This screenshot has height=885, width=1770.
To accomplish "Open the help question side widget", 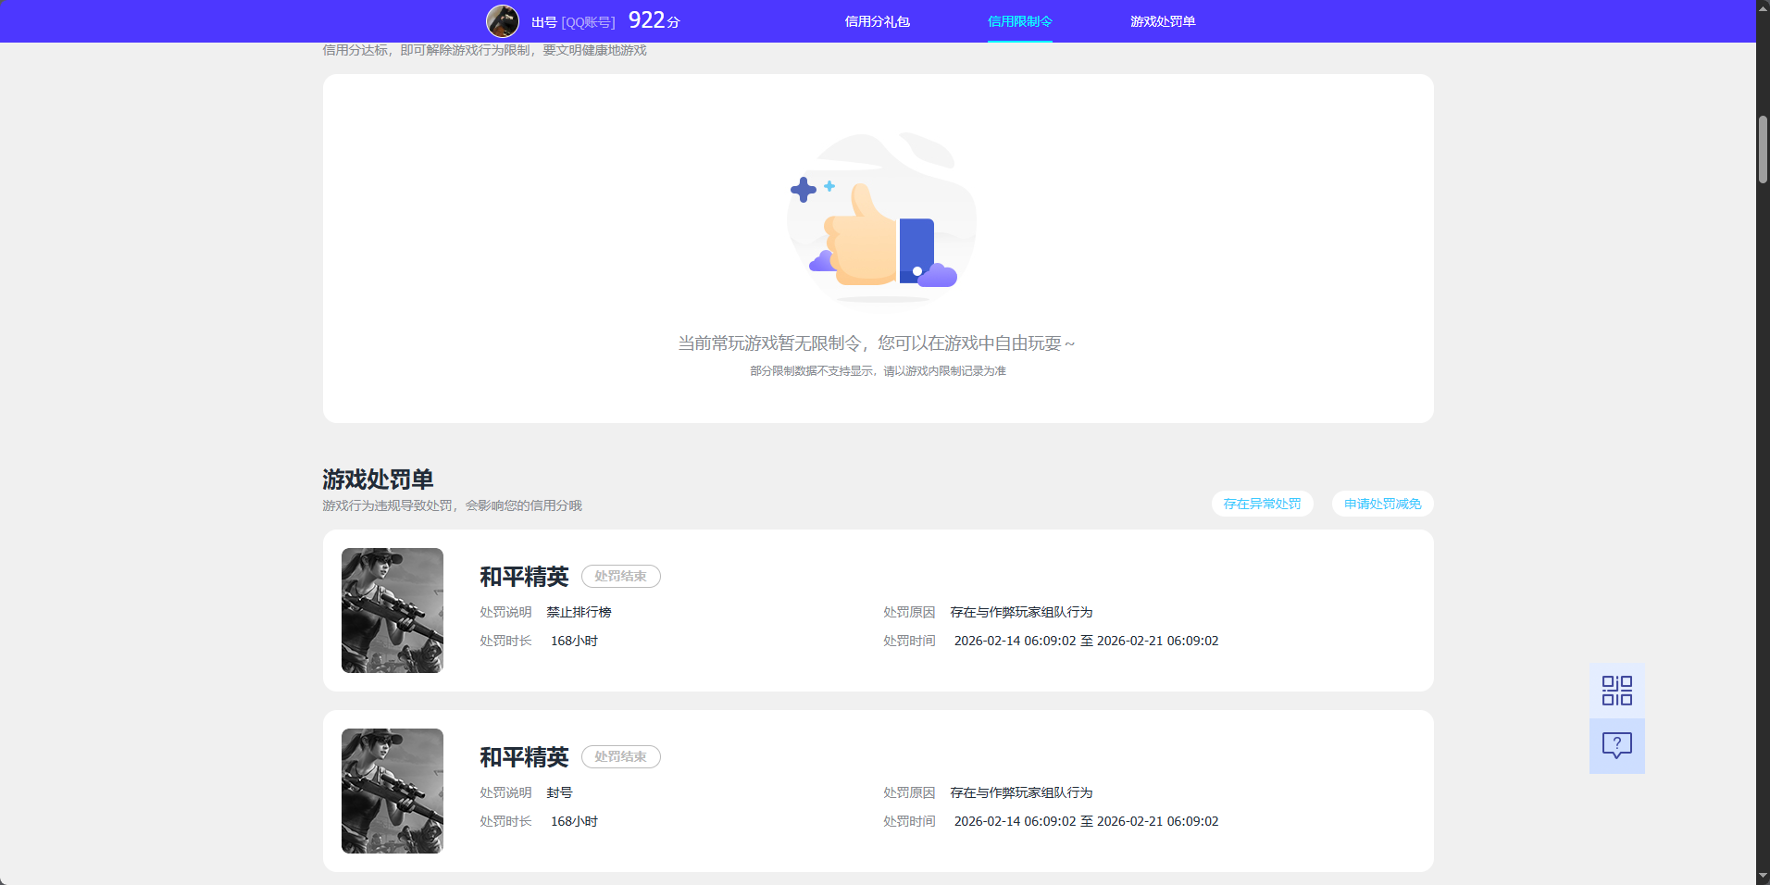I will click(x=1616, y=745).
